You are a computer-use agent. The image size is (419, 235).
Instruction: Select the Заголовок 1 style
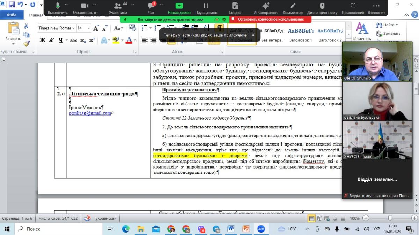point(301,34)
